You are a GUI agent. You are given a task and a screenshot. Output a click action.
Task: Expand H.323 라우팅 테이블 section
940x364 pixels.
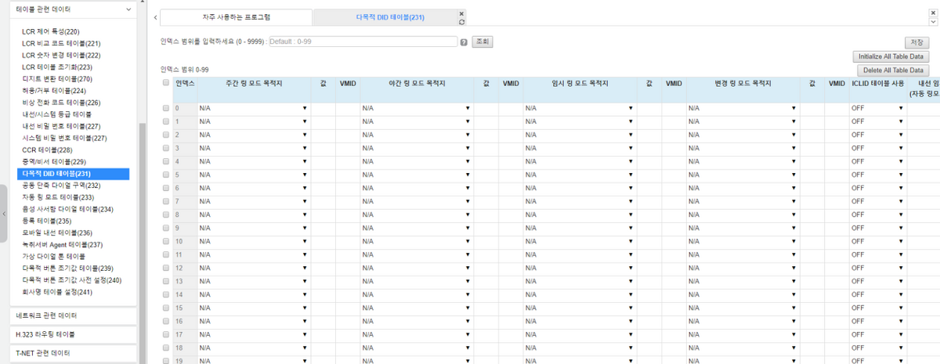[73, 334]
